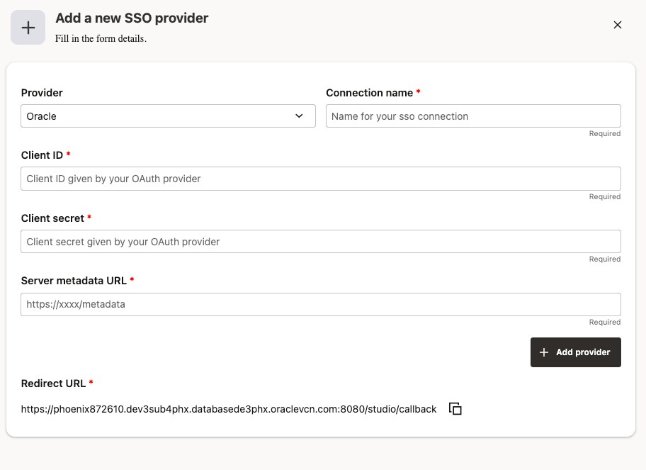646x470 pixels.
Task: Open the Provider dropdown showing Oracle
Action: (168, 116)
